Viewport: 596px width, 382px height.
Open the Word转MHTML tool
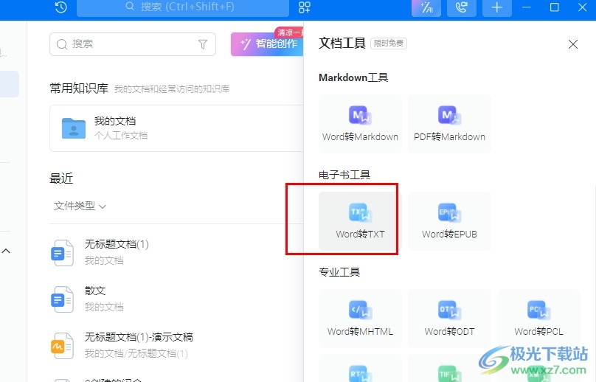coord(360,319)
